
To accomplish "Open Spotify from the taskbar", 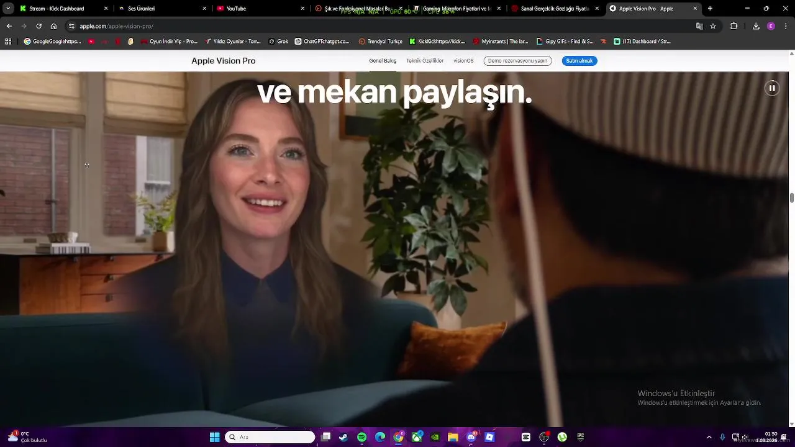I will (362, 437).
